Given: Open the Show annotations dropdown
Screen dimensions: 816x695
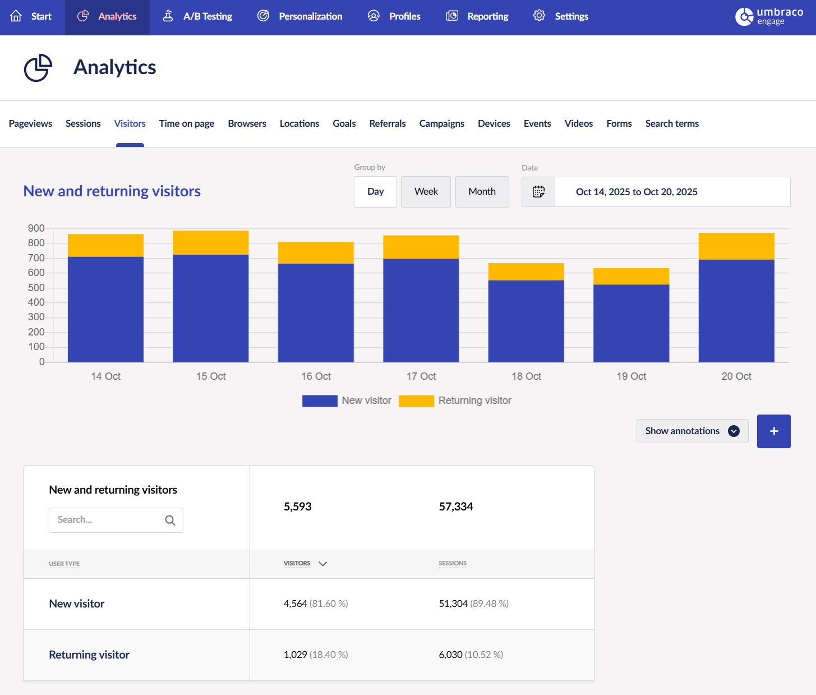Looking at the screenshot, I should [x=692, y=431].
